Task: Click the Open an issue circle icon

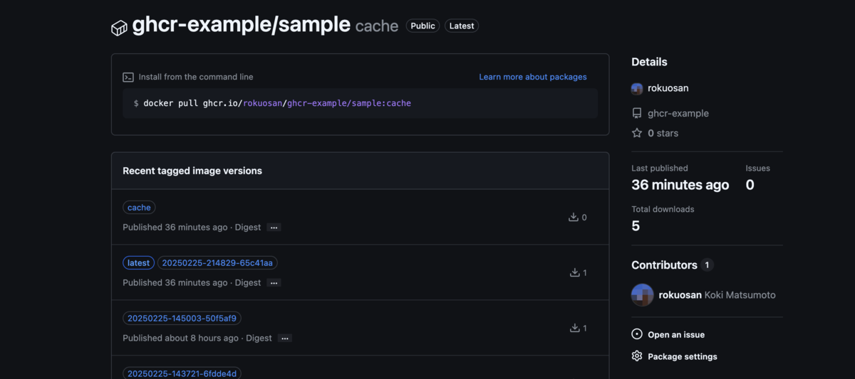Action: pos(637,334)
